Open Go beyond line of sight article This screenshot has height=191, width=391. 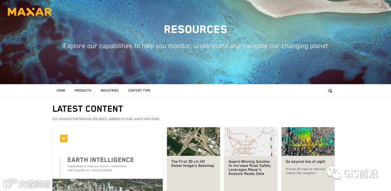click(306, 162)
